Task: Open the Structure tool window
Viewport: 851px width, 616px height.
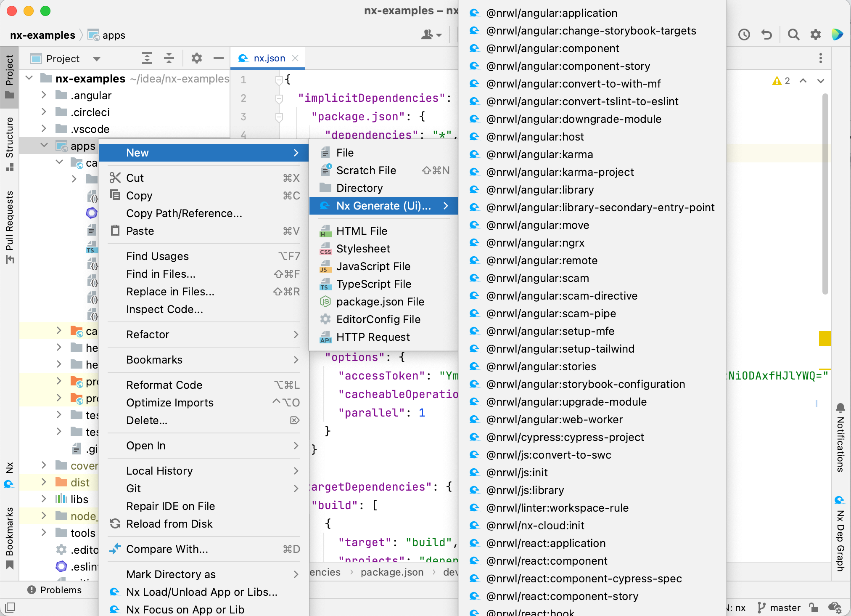Action: (x=9, y=144)
